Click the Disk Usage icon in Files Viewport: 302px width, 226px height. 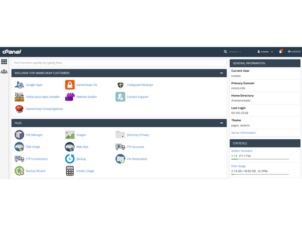(x=19, y=147)
